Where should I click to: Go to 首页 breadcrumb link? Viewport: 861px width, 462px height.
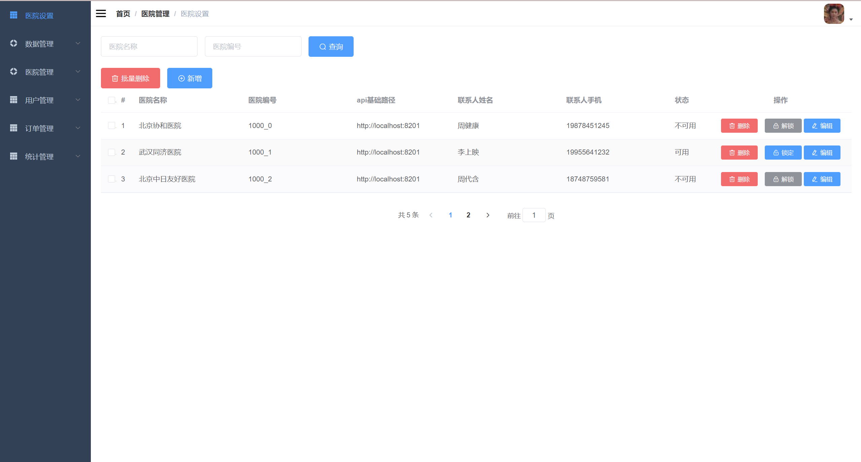tap(123, 14)
